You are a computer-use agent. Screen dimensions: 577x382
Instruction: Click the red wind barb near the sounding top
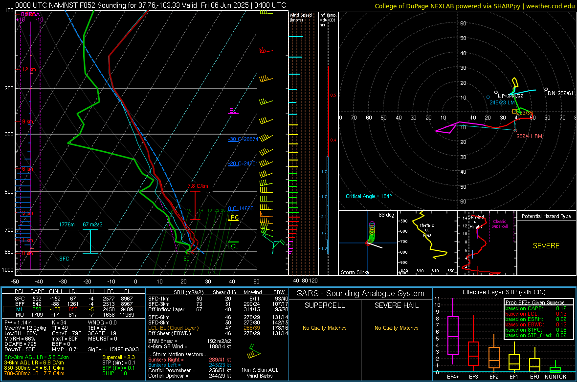pyautogui.click(x=266, y=50)
